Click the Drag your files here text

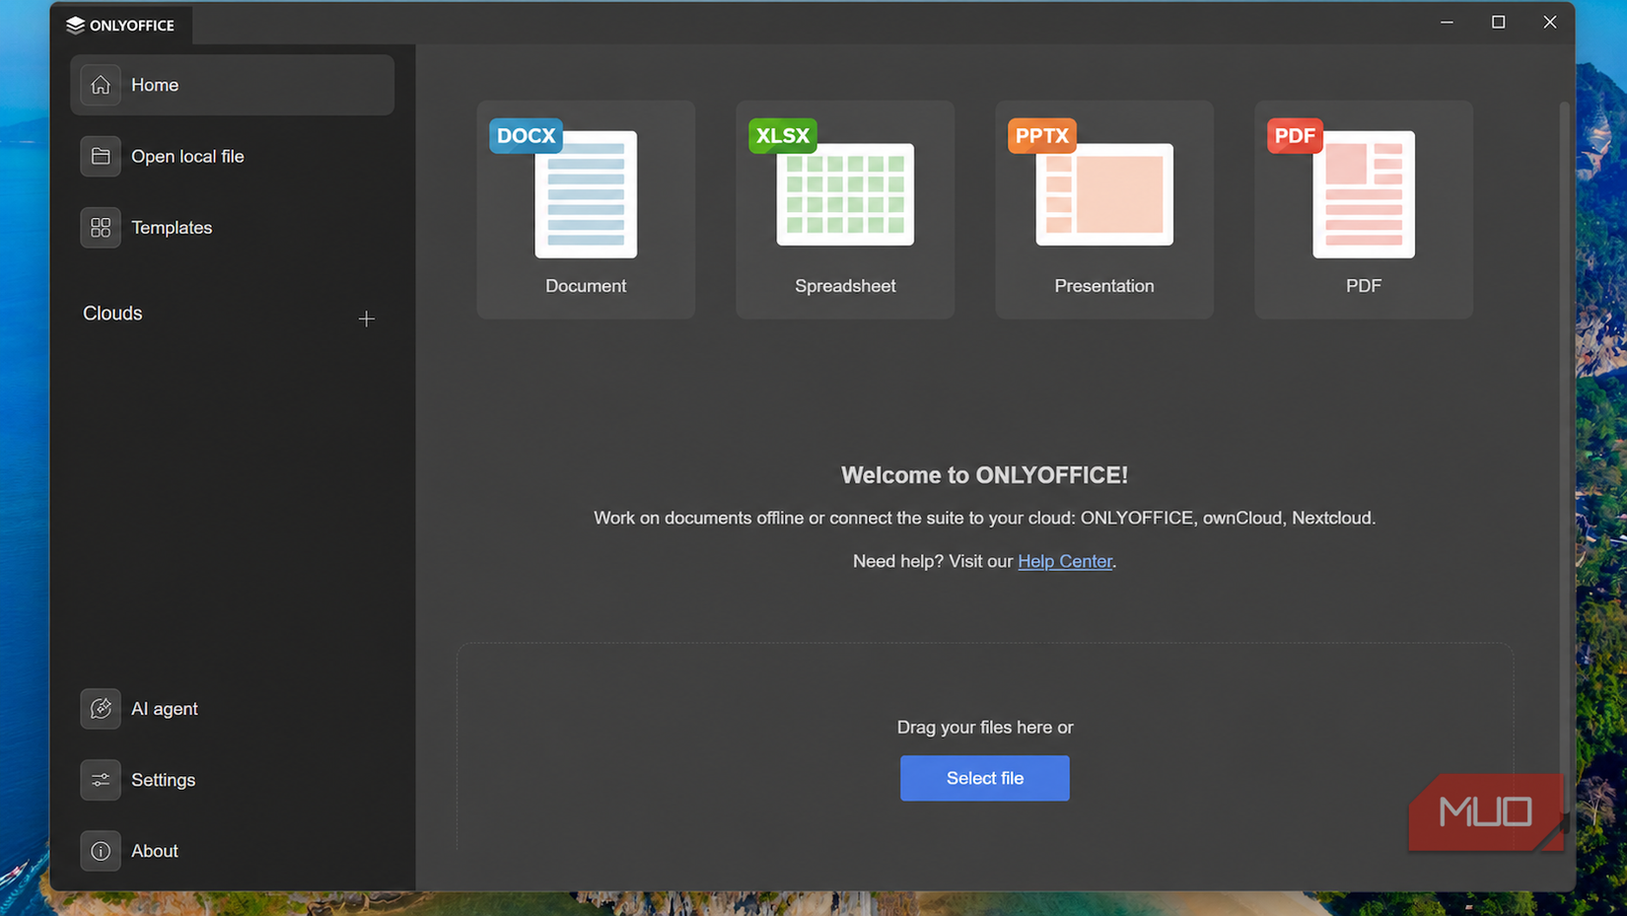984,728
